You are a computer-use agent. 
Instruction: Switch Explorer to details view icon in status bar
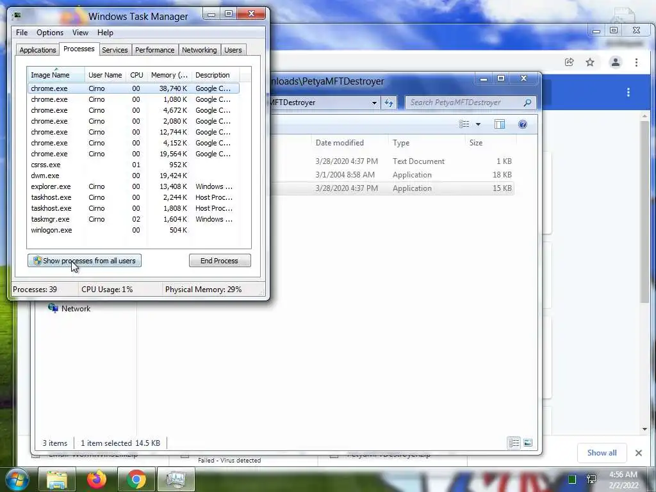pos(514,443)
